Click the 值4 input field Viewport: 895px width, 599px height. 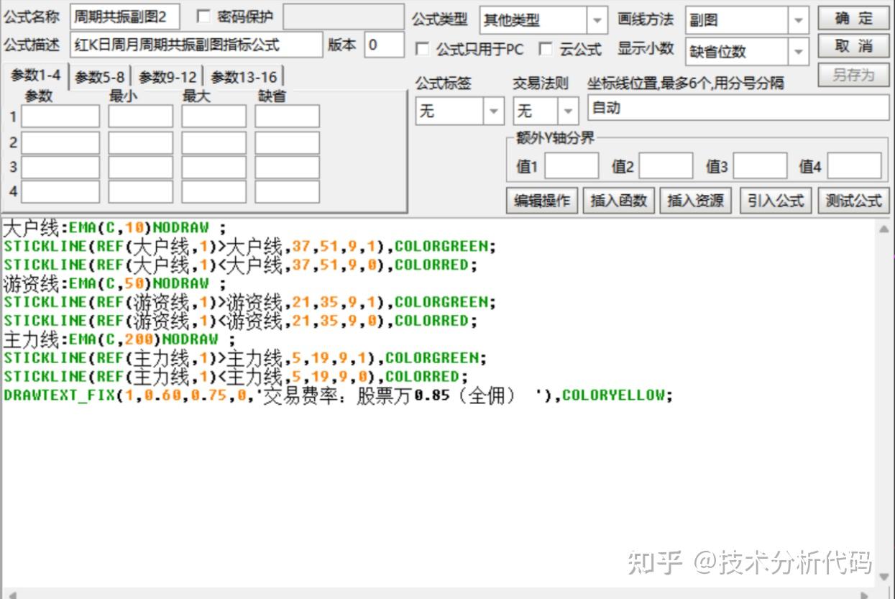tap(854, 166)
